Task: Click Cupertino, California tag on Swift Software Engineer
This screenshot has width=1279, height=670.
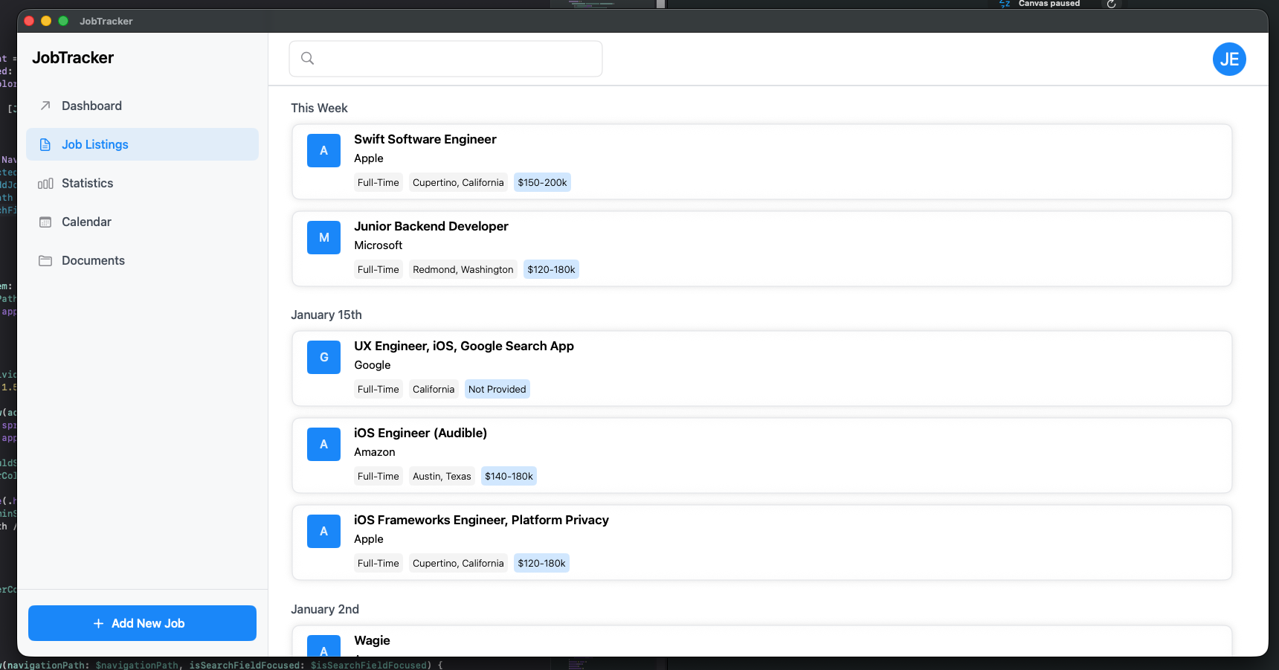Action: tap(458, 182)
